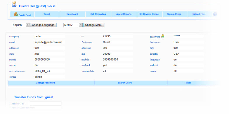Viewport: 229px width, 114px height.
Task: Click the Credit Card coins icon
Action: (x=16, y=14)
